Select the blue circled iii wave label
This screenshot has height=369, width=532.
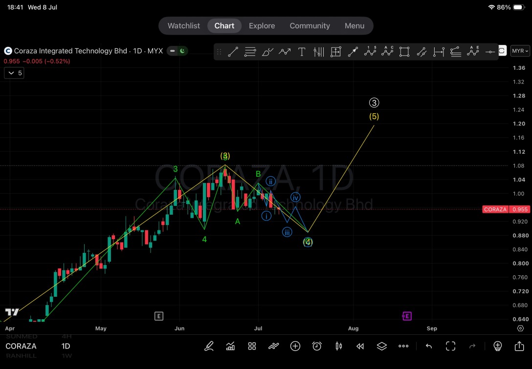coord(287,232)
